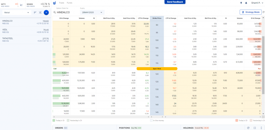Open the NIFTY index chart icon

[21, 5]
